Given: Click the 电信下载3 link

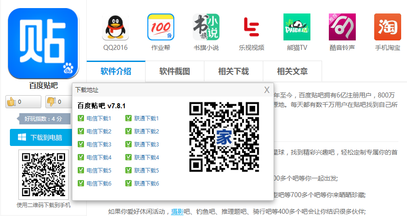Looking at the screenshot, I should pyautogui.click(x=99, y=145).
